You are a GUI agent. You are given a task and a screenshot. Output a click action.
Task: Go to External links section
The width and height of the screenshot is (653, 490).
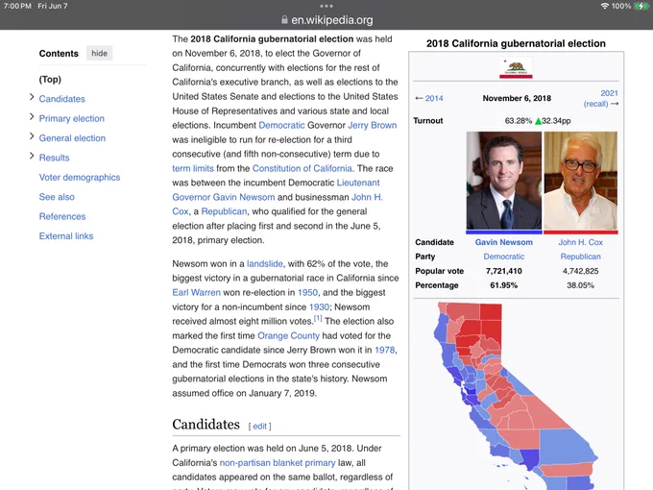tap(66, 235)
